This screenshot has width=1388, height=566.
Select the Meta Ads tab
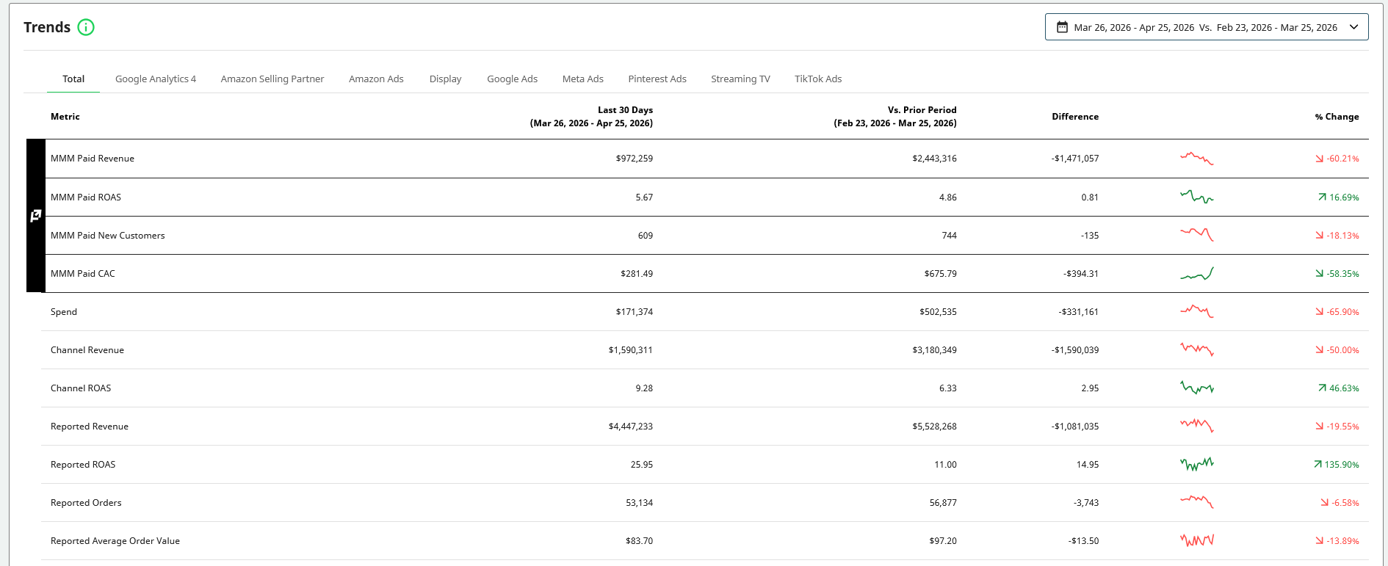582,79
